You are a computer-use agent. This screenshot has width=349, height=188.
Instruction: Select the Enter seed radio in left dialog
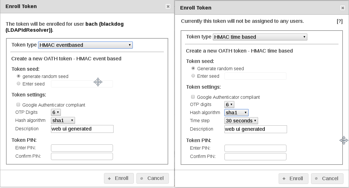coord(19,83)
